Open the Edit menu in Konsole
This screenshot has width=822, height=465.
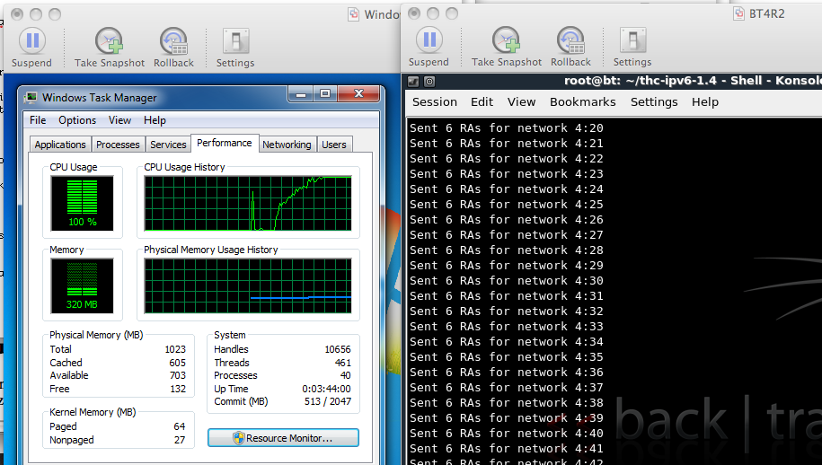(x=482, y=101)
